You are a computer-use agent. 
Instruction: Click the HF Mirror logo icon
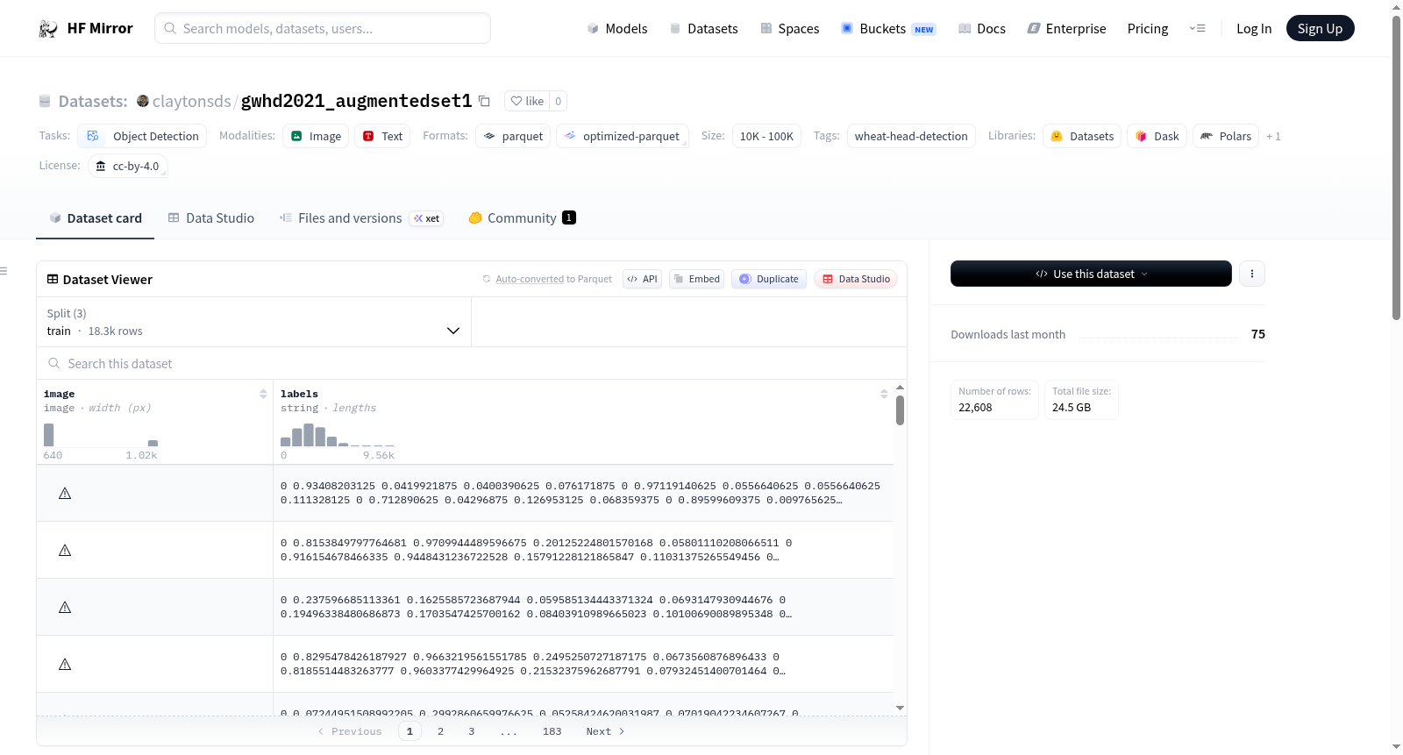point(48,29)
